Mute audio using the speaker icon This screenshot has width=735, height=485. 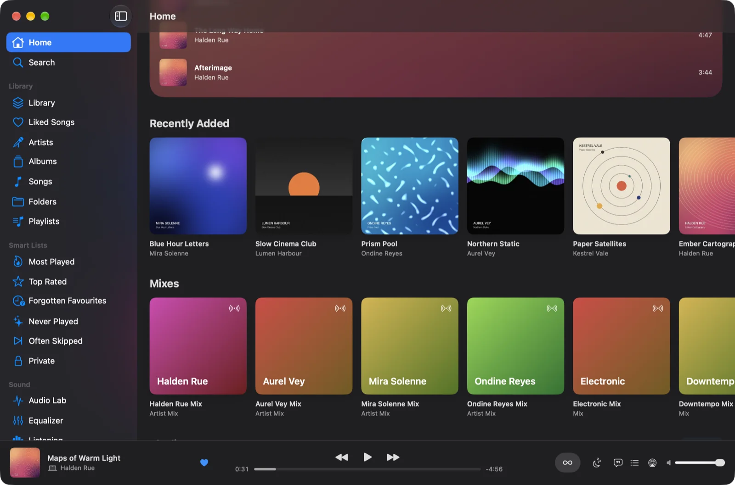(x=669, y=463)
